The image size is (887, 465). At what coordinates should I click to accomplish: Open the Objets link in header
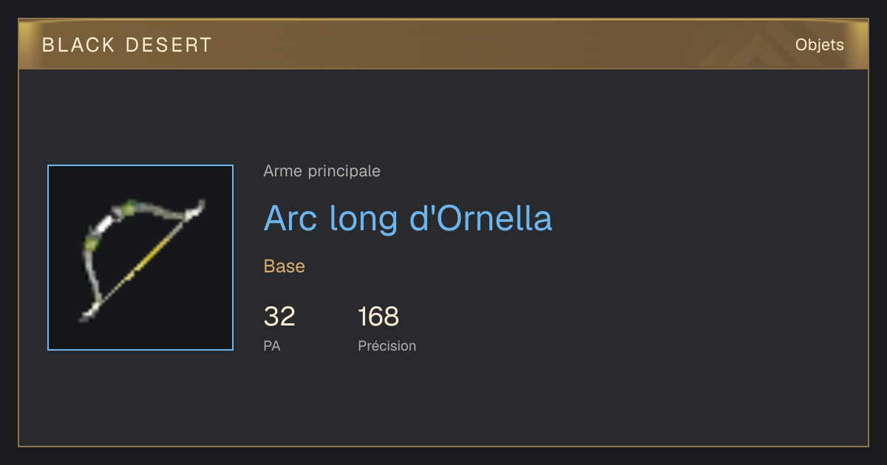[820, 45]
